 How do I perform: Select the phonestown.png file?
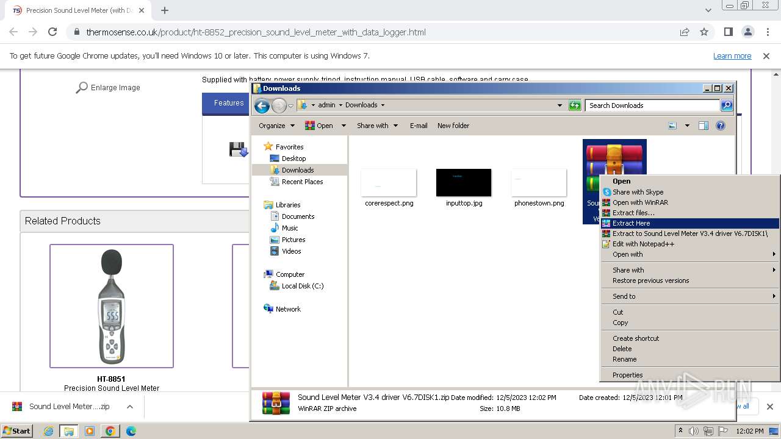point(539,188)
